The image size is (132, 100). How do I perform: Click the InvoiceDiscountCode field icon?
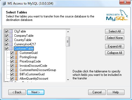coord(16,66)
